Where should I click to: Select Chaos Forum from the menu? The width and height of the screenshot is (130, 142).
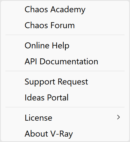coord(65,25)
